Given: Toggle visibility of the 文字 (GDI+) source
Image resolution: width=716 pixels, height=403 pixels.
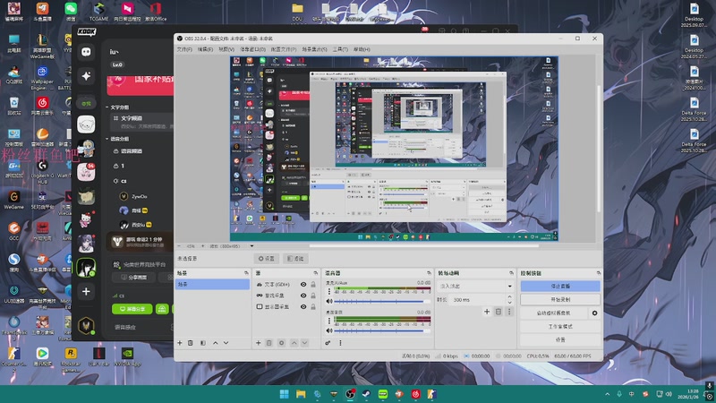Looking at the screenshot, I should point(303,285).
